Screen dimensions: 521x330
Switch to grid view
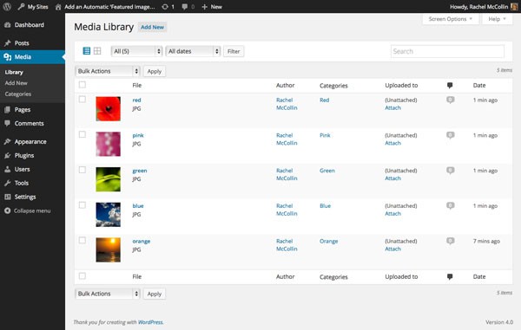tap(97, 51)
